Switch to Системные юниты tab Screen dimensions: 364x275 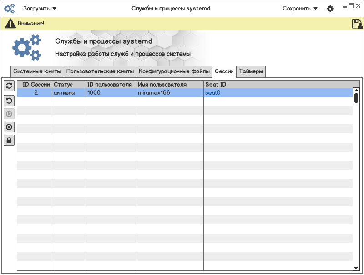pos(37,71)
